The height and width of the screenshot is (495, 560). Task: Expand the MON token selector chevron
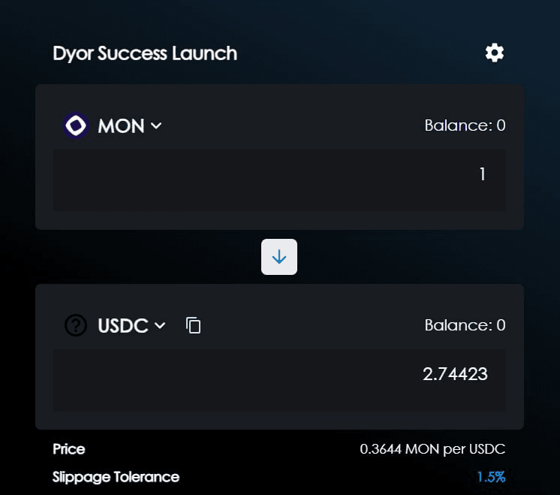156,126
